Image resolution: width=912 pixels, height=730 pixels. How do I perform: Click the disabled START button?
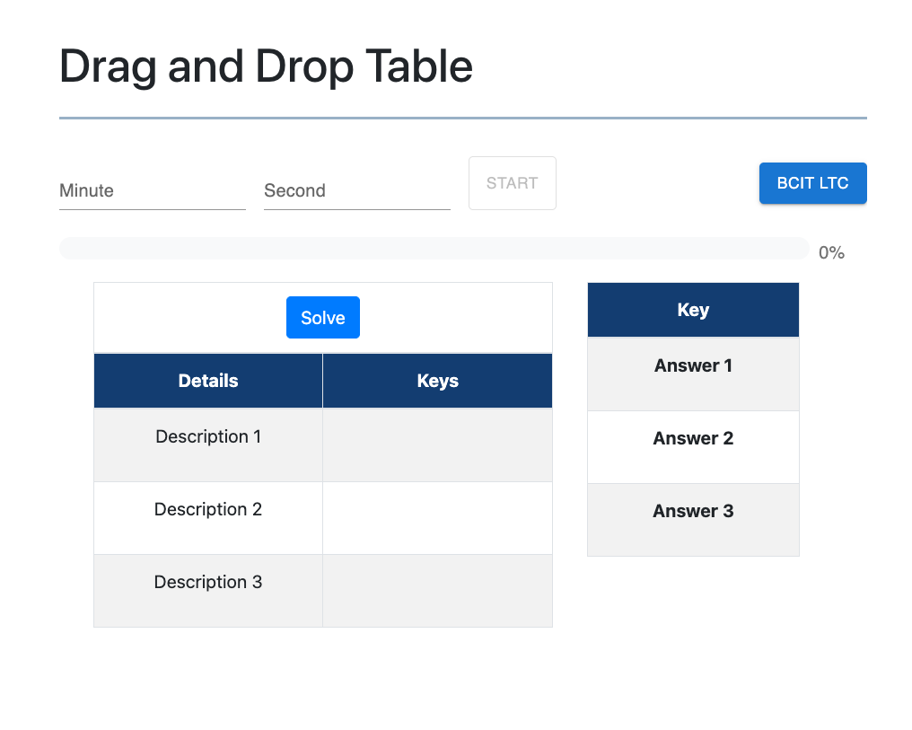512,182
